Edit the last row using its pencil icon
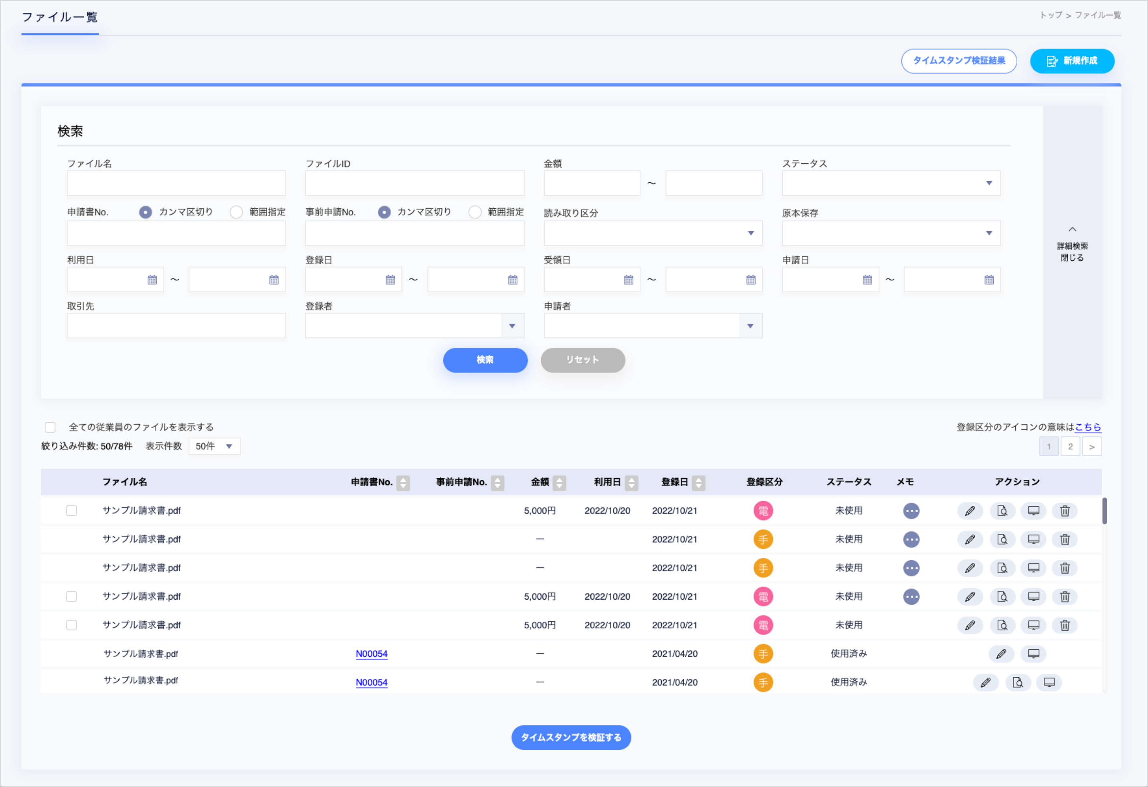Viewport: 1148px width, 787px height. click(x=986, y=682)
